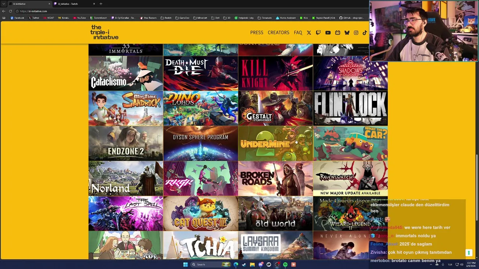Open the Instagram social icon in header

pyautogui.click(x=356, y=33)
